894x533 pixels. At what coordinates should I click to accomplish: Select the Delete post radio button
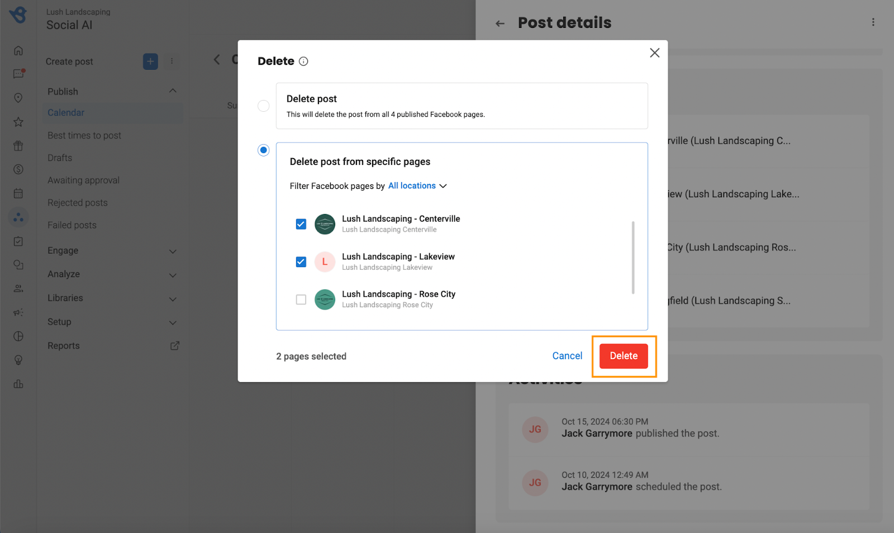click(x=264, y=106)
